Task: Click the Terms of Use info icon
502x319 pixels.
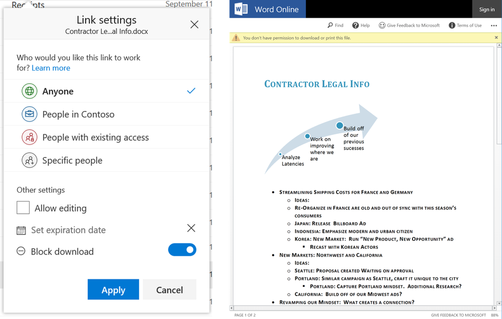Action: click(x=452, y=25)
